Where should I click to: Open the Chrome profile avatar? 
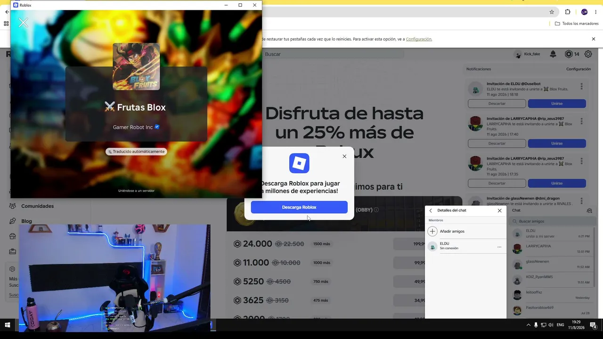tap(584, 12)
